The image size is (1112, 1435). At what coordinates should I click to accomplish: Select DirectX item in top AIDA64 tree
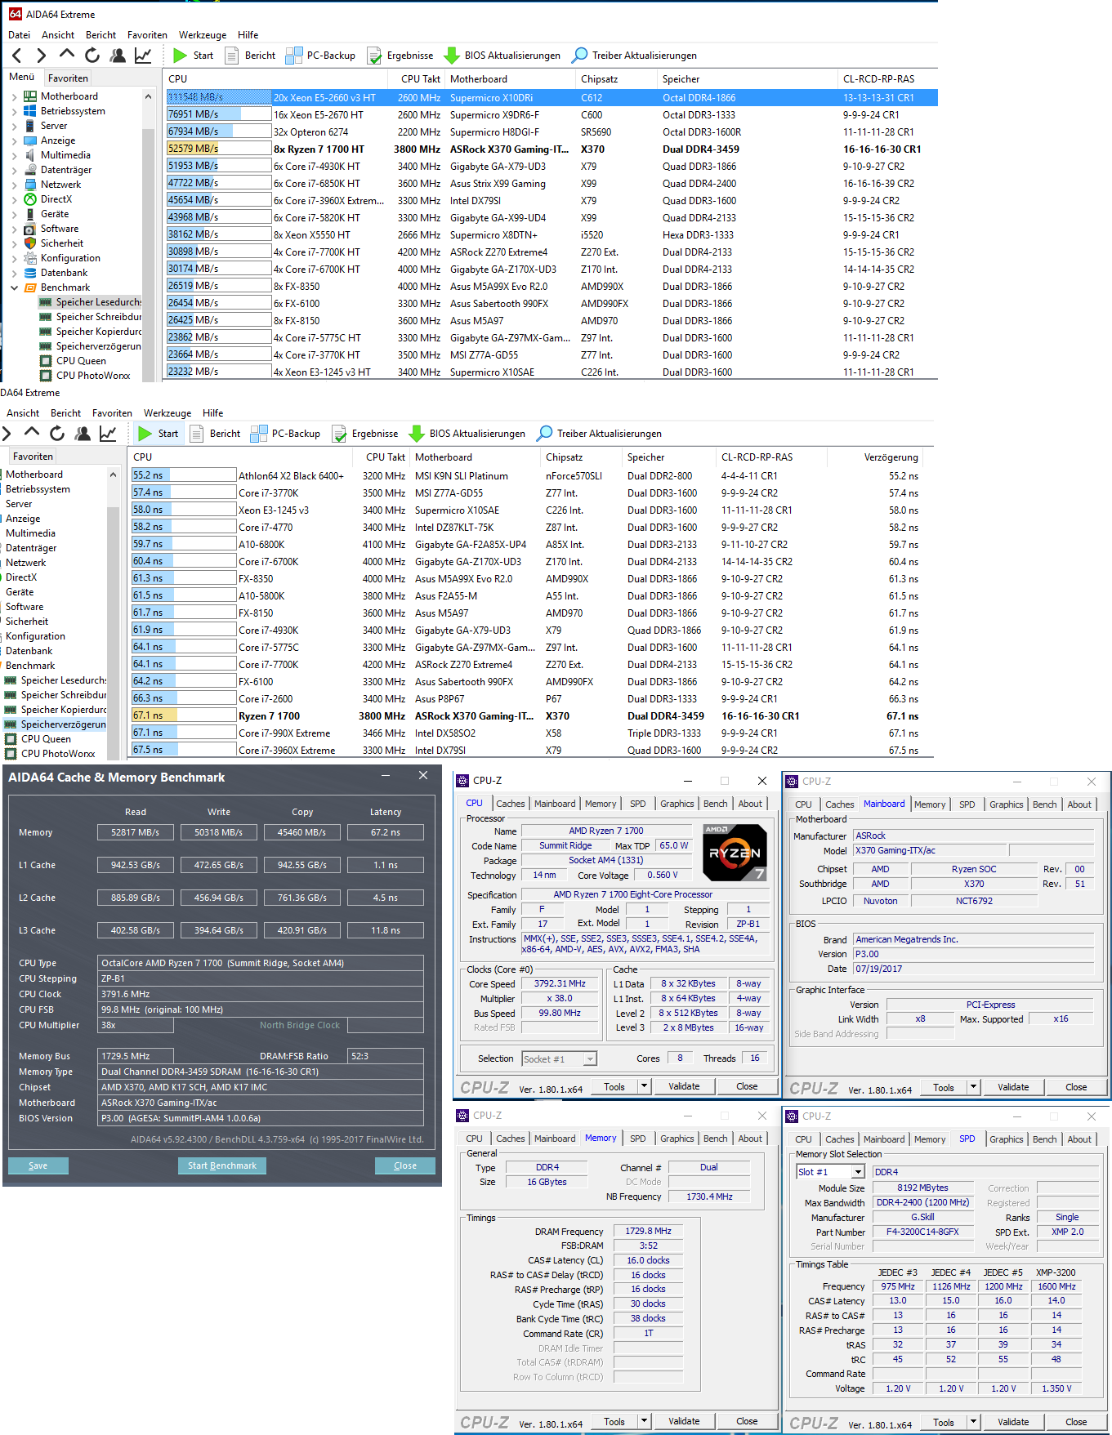point(56,199)
